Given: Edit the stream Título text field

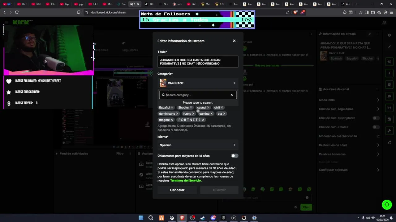Looking at the screenshot, I should click(198, 62).
